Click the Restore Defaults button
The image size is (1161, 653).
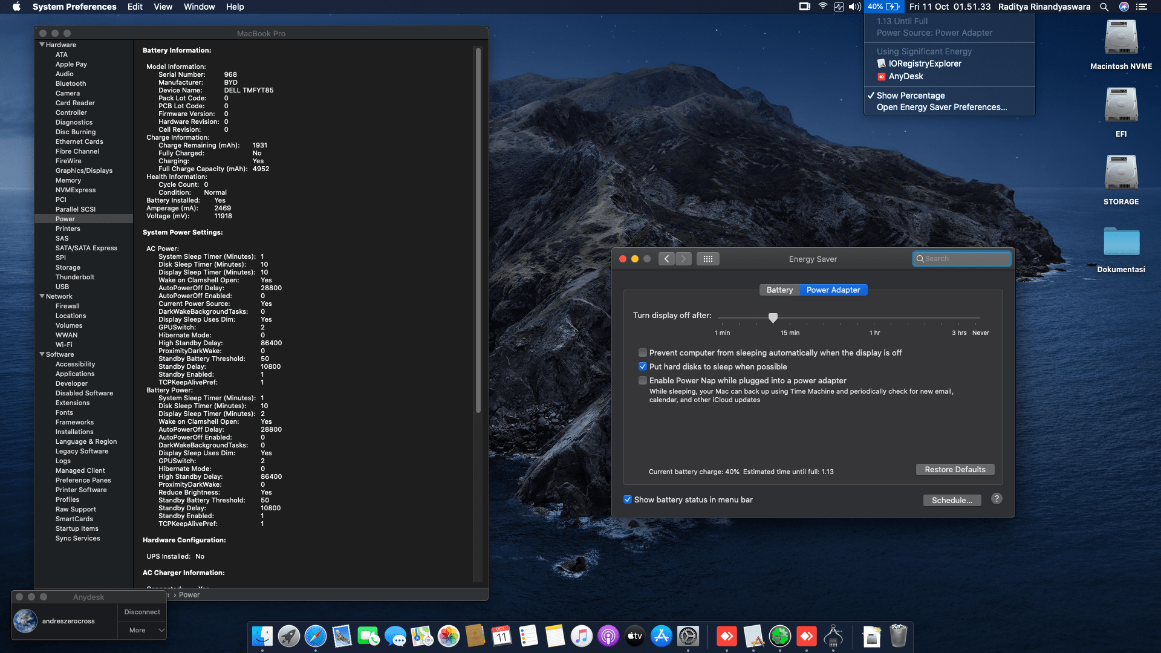pyautogui.click(x=955, y=469)
